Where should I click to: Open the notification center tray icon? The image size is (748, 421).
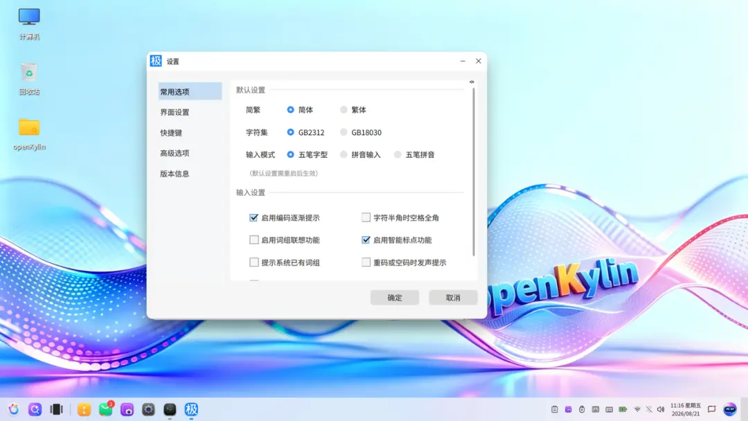tap(712, 409)
